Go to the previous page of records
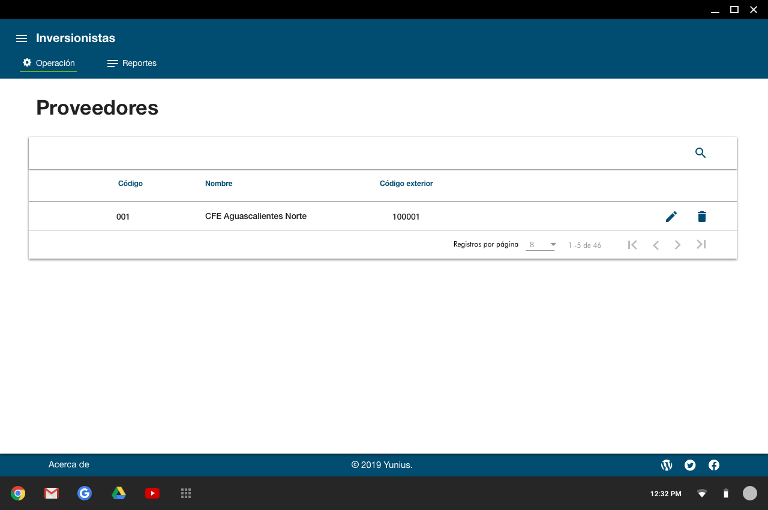This screenshot has height=510, width=768. (656, 245)
